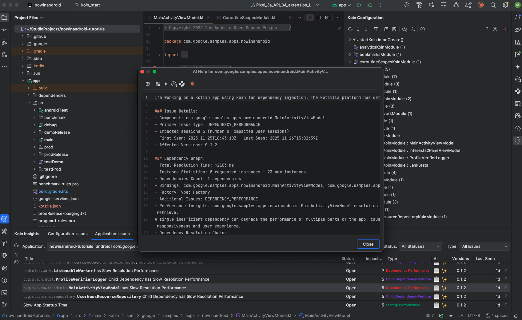The width and height of the screenshot is (522, 320).
Task: Open Search Everywhere magnifier icon
Action: [x=493, y=5]
